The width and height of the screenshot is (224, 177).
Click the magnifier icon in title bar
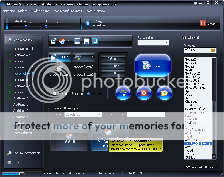click(x=195, y=4)
